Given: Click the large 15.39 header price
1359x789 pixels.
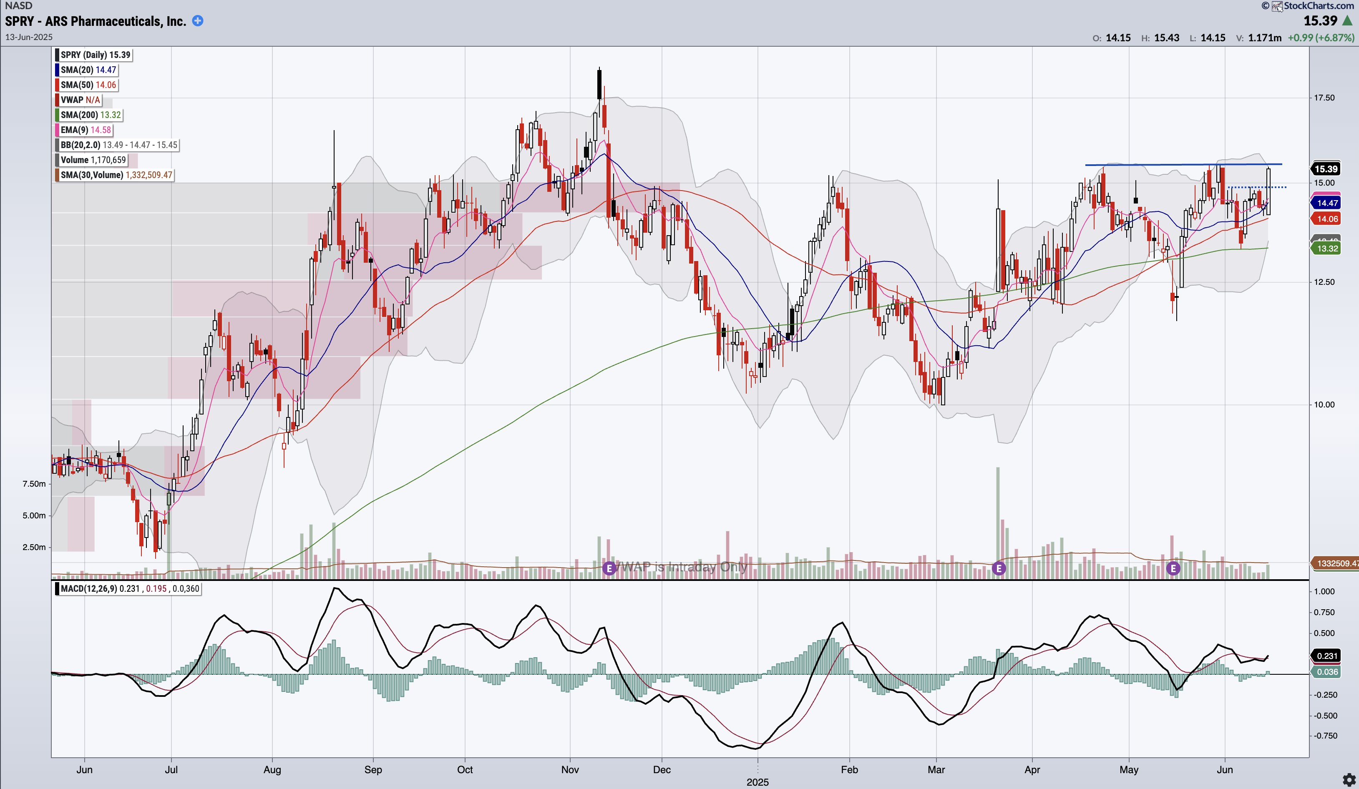Looking at the screenshot, I should (1321, 21).
